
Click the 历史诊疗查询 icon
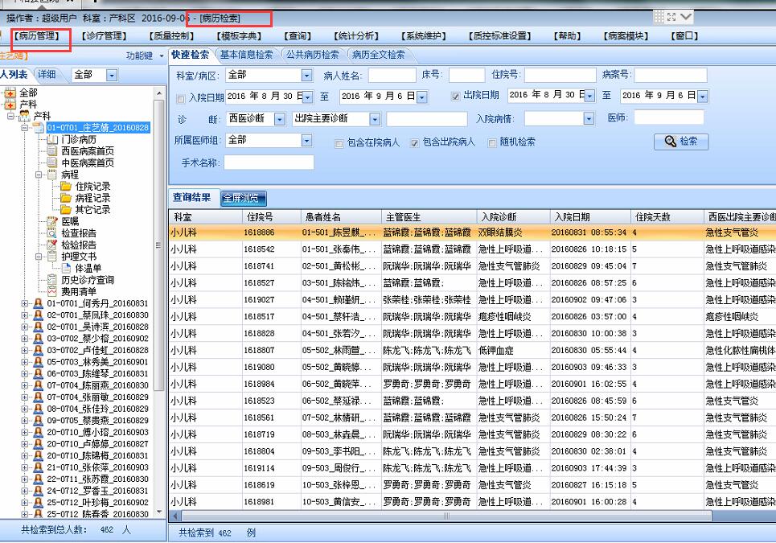[x=52, y=280]
